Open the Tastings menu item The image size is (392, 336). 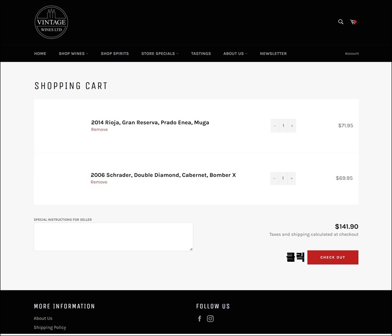coord(201,53)
